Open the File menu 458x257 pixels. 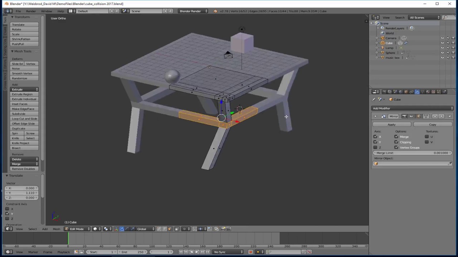pos(18,11)
